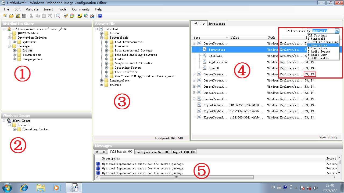This screenshot has height=193, width=344.
Task: Open the Community menu
Action: pyautogui.click(x=81, y=9)
